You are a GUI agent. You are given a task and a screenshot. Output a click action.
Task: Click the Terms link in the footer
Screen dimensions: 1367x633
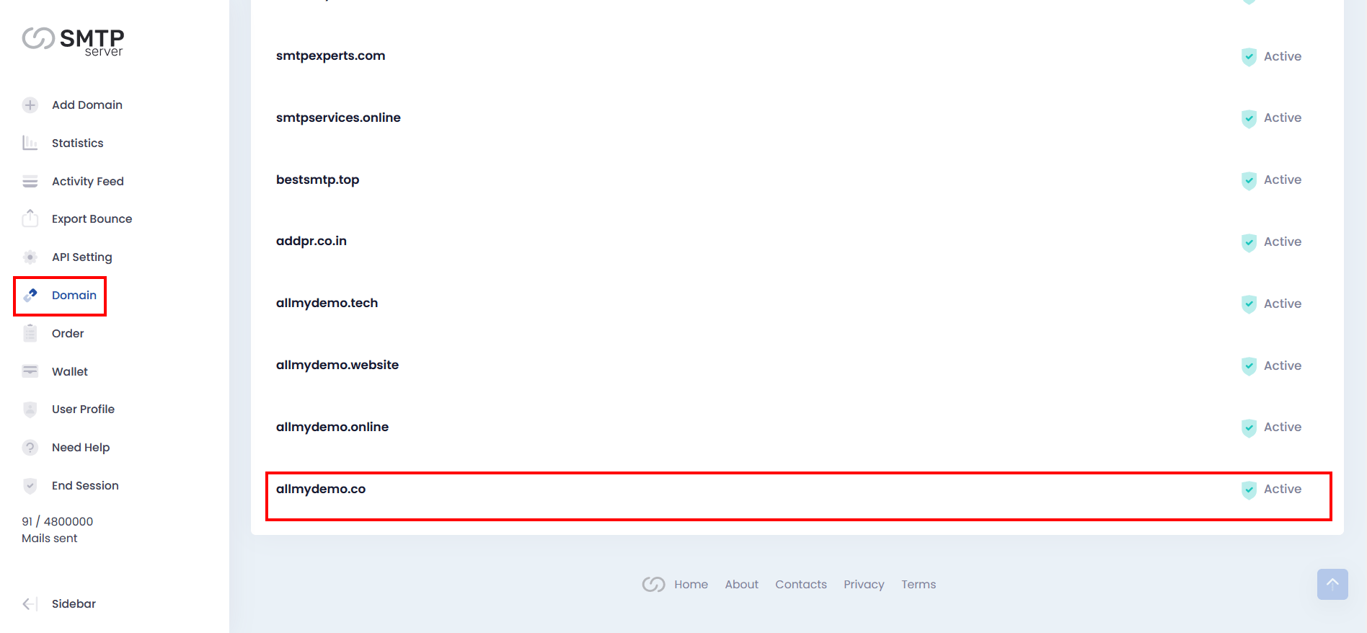pyautogui.click(x=918, y=585)
